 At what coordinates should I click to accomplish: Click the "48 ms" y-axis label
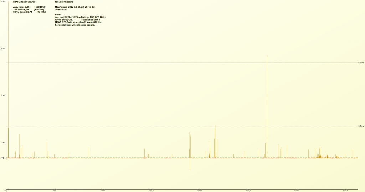(x=3, y=2)
